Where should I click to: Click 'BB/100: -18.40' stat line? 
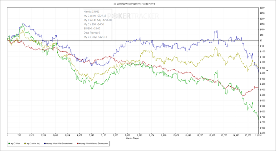point(92,28)
